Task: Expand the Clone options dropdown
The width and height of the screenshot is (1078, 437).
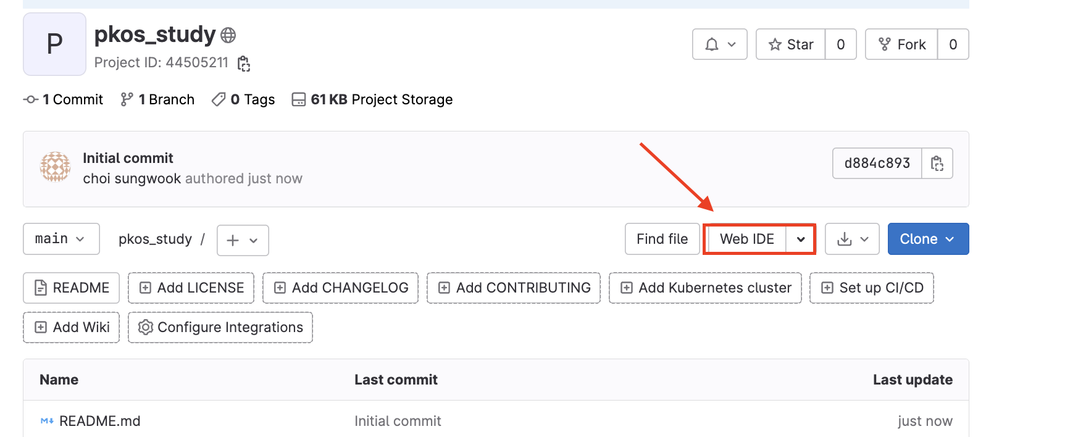Action: click(x=927, y=239)
